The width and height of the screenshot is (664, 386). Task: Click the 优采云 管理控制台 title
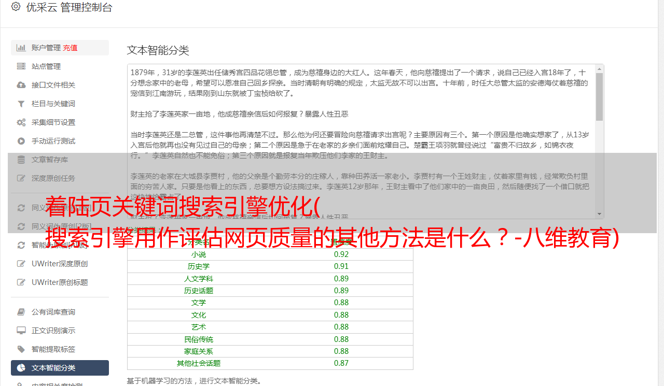pyautogui.click(x=69, y=7)
